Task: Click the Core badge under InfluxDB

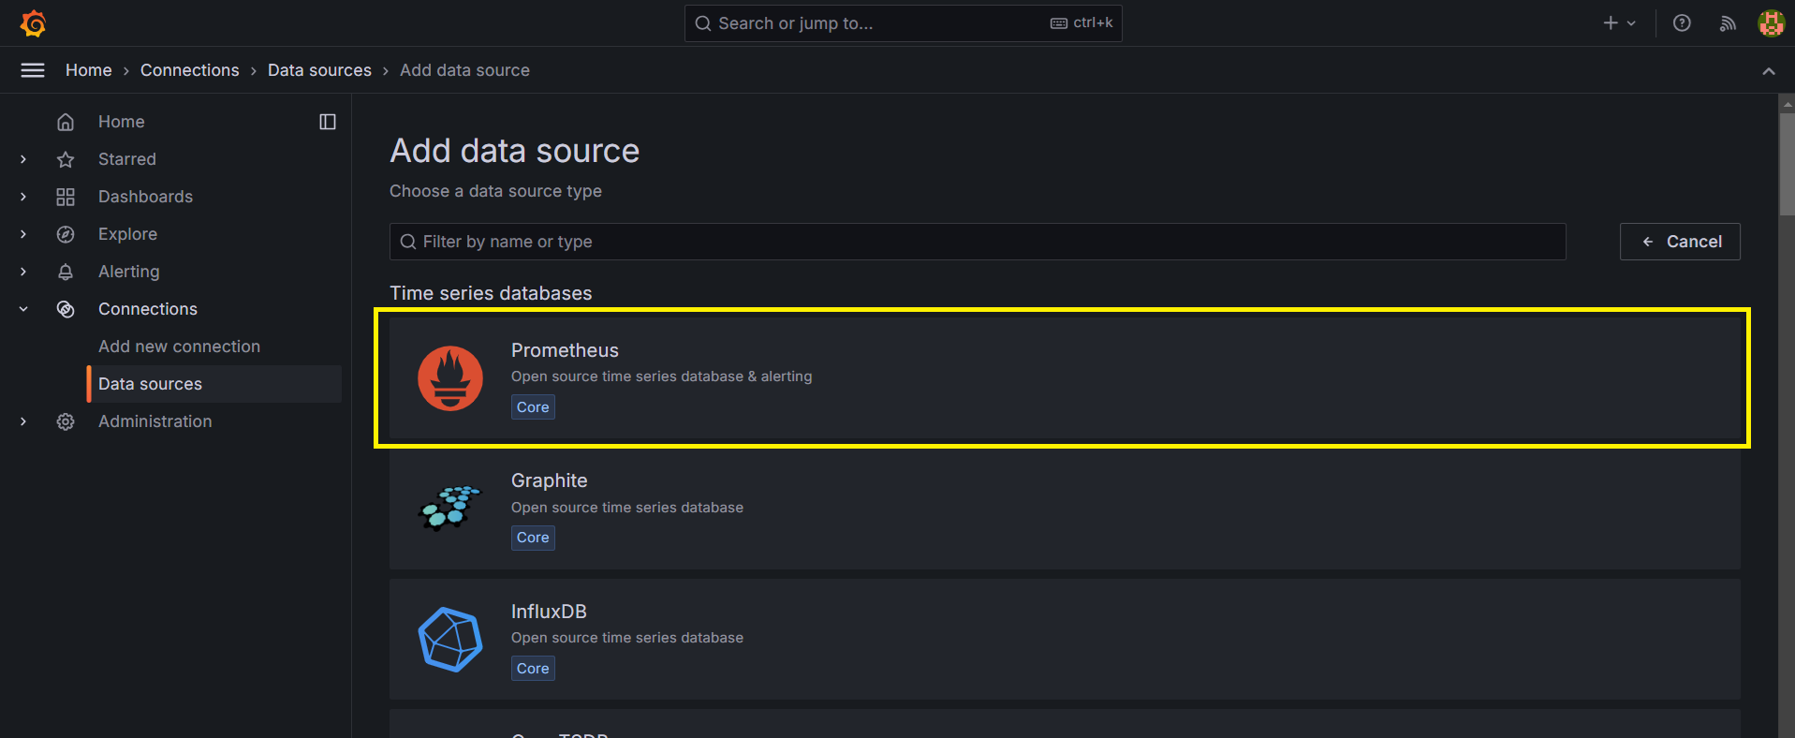Action: [x=533, y=669]
